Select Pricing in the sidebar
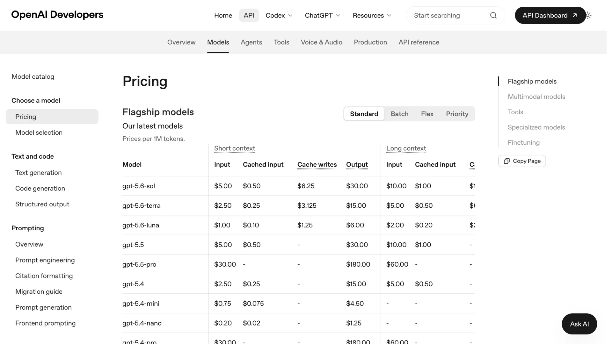 point(52,117)
